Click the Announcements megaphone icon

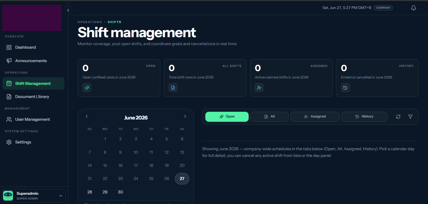(x=9, y=61)
